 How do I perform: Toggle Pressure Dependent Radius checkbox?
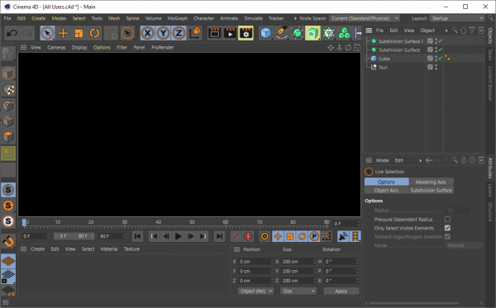pos(447,219)
